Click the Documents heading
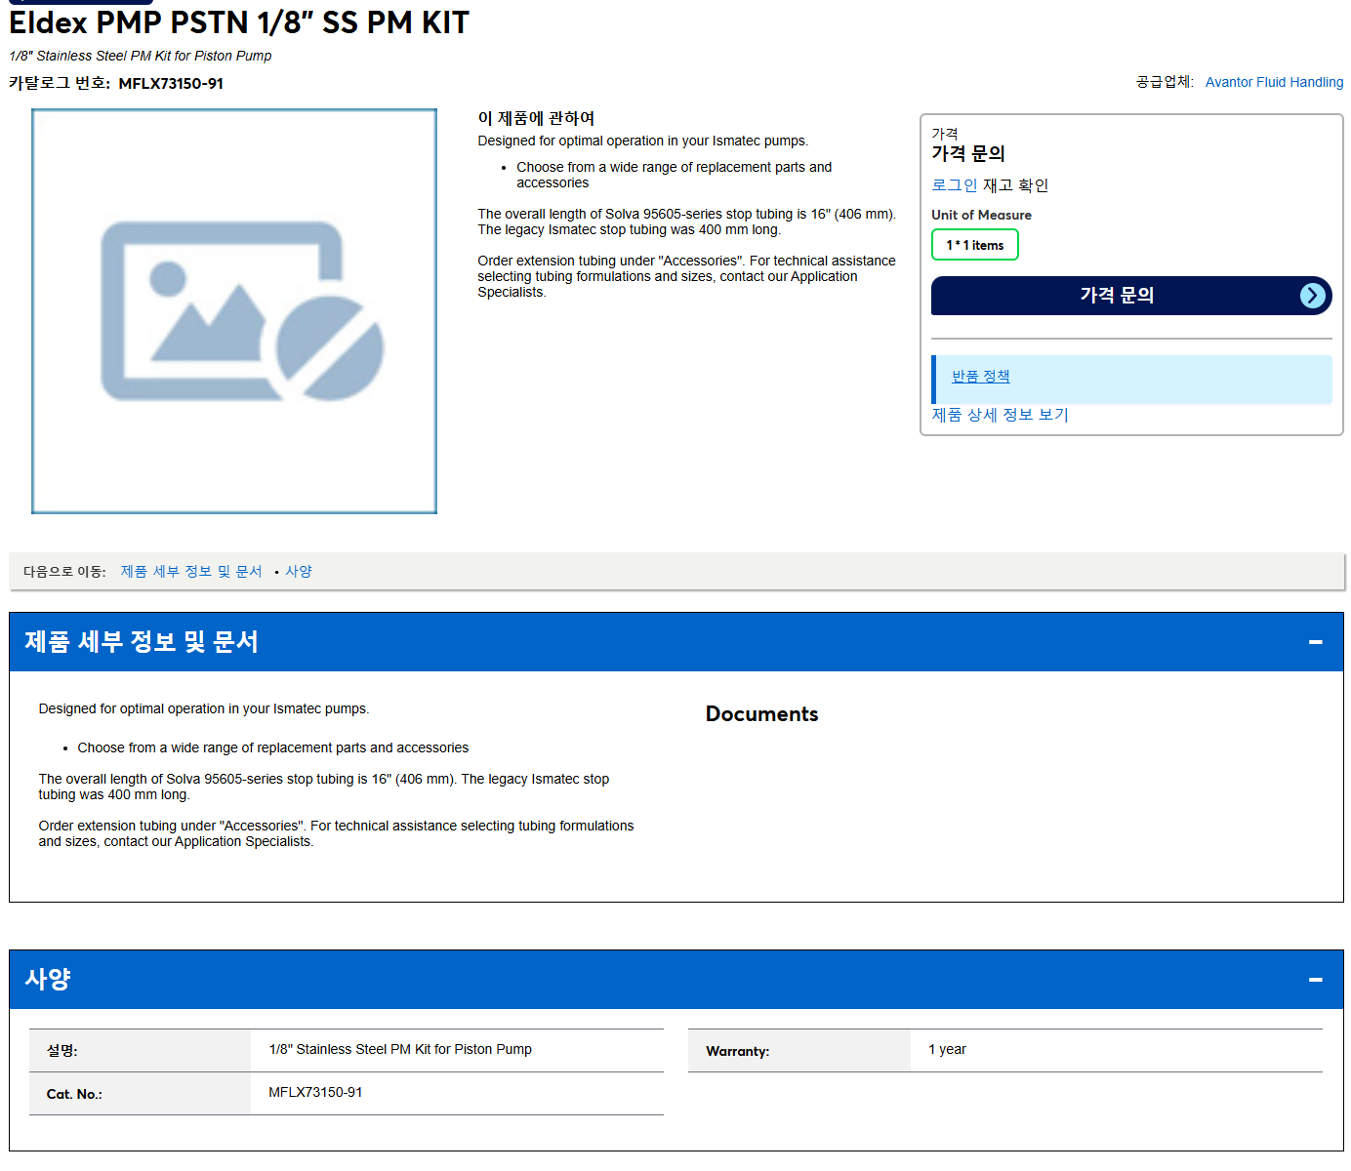 click(x=761, y=714)
